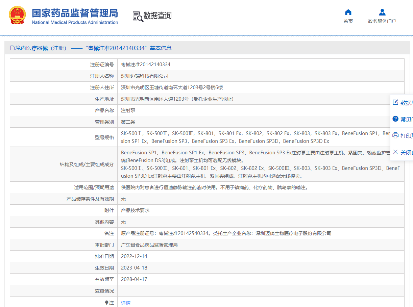Click the 注册证编号 label cell

(64, 65)
